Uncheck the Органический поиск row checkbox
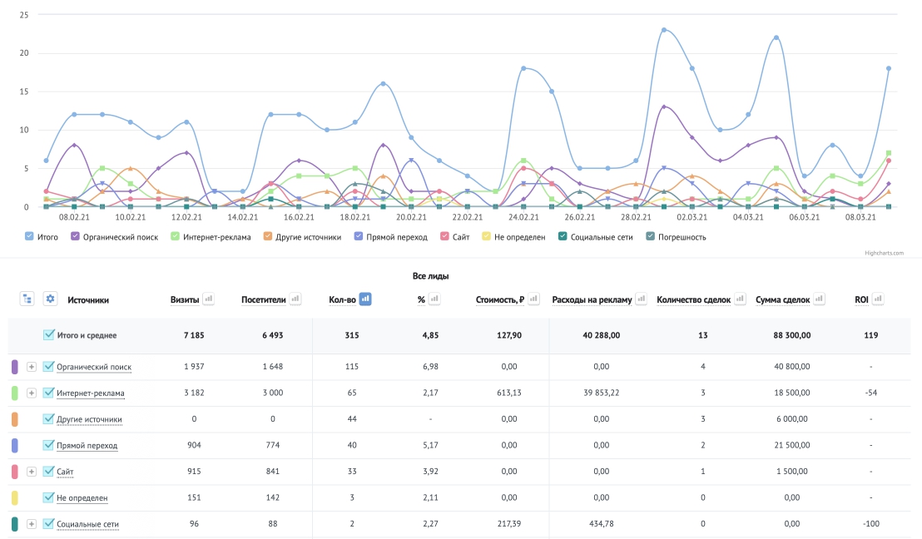This screenshot has width=922, height=539. click(x=49, y=366)
